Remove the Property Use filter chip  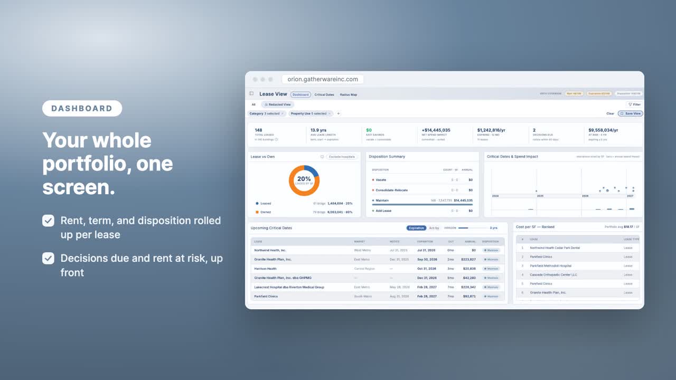tap(330, 113)
